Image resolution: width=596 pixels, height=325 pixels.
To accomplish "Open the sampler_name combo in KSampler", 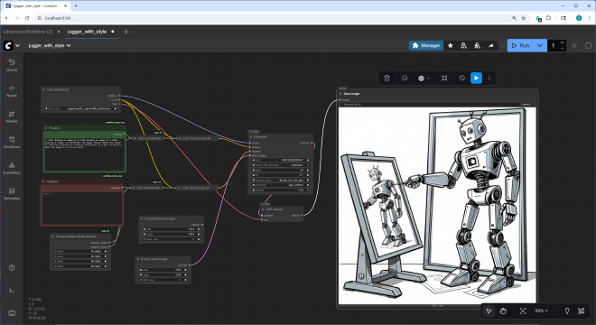I will tap(281, 180).
